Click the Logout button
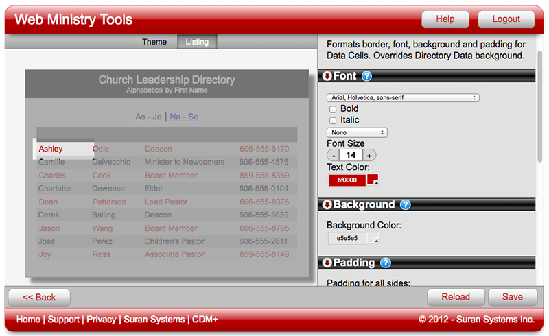The height and width of the screenshot is (336, 549). pos(506,19)
